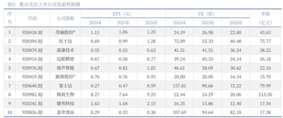Select the 157.81 PE value for 富士达

coord(179,86)
